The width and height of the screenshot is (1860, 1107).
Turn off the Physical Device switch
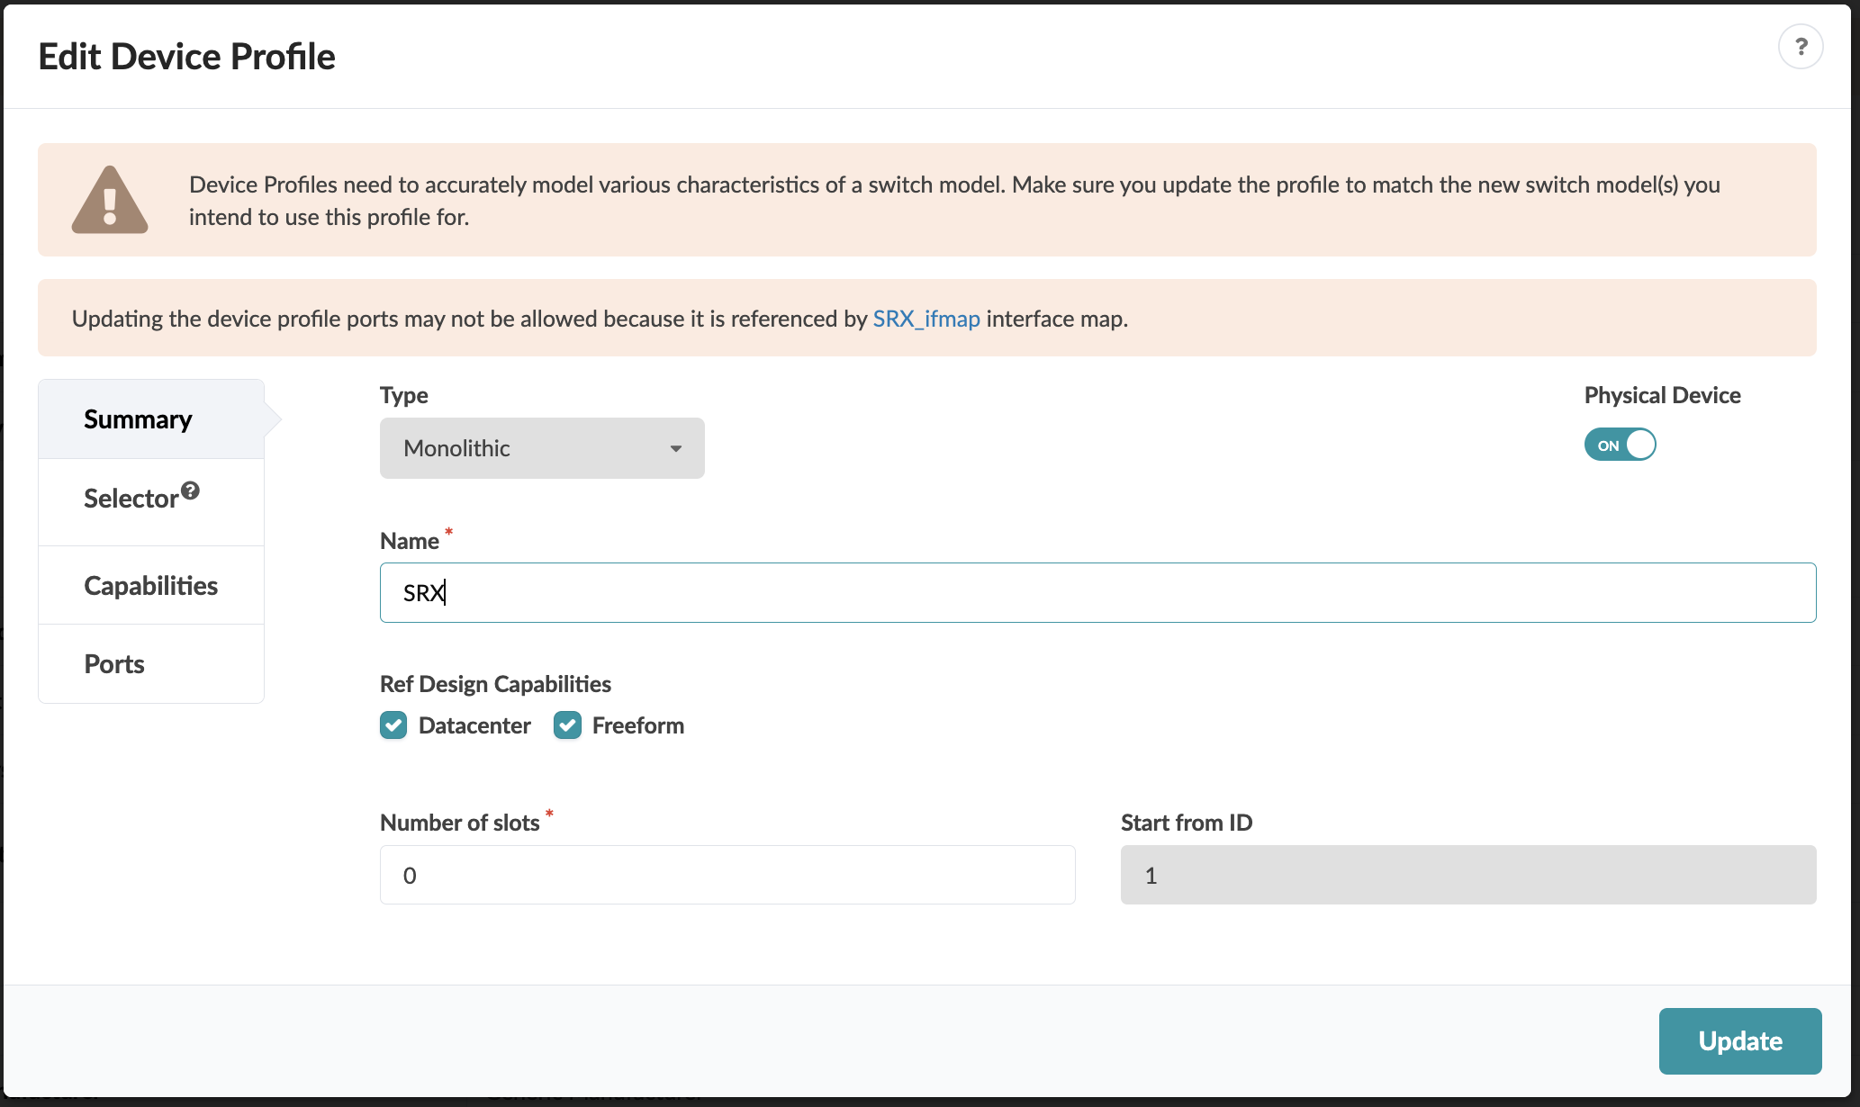click(1620, 444)
